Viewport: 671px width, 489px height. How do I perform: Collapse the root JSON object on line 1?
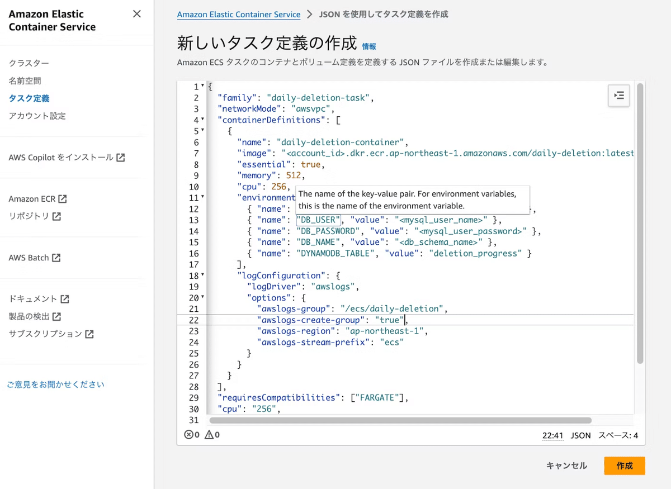[x=203, y=86]
